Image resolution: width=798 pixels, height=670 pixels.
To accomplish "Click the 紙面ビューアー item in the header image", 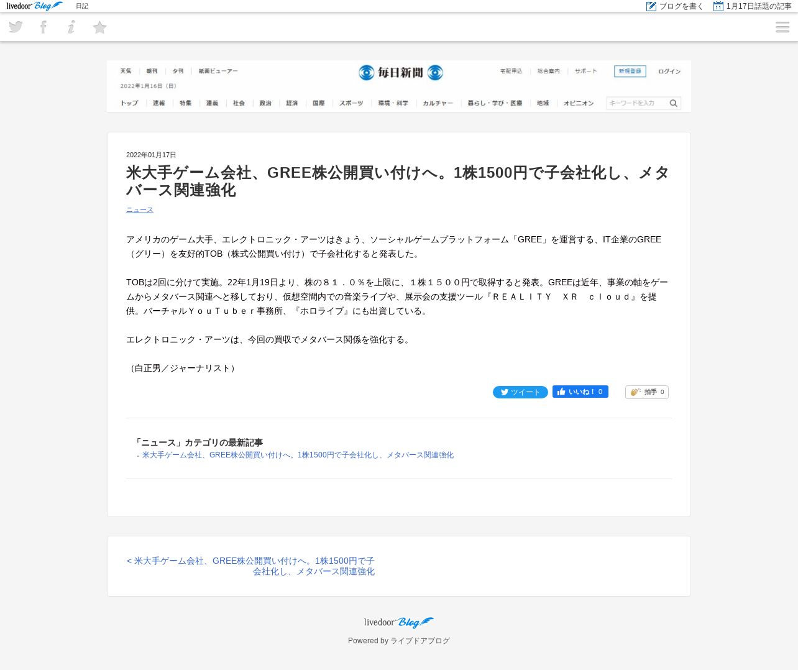I will 218,71.
